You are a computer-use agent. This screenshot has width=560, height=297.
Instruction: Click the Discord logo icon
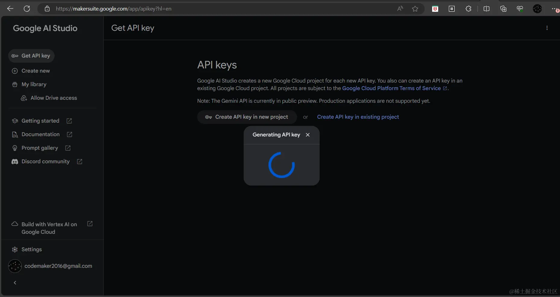[15, 161]
